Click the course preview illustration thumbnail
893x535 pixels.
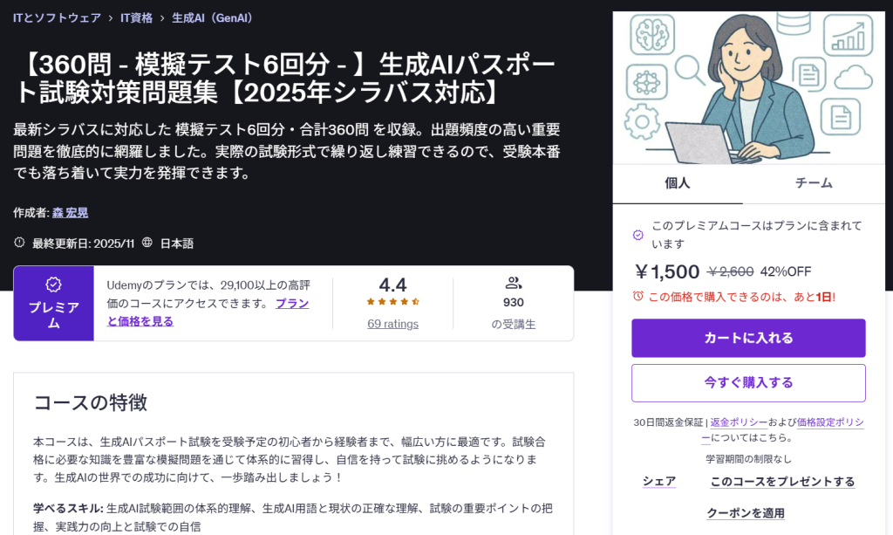coord(748,87)
